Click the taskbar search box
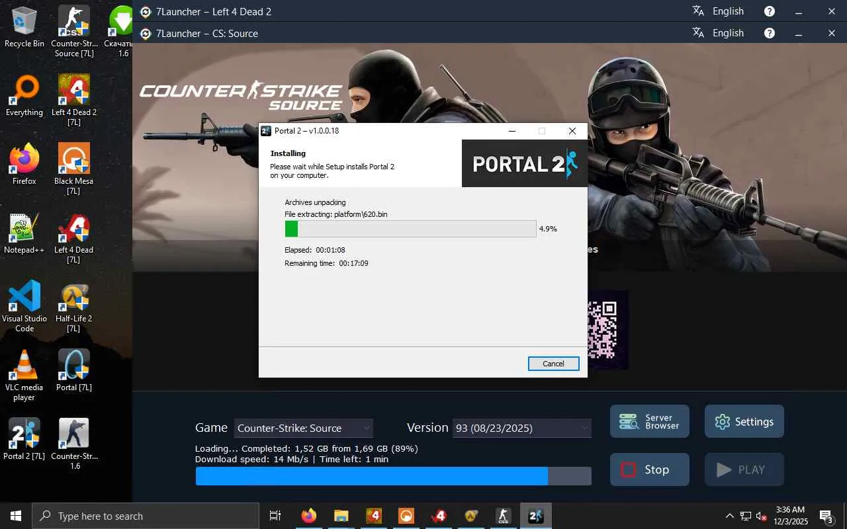This screenshot has height=529, width=847. [x=146, y=516]
